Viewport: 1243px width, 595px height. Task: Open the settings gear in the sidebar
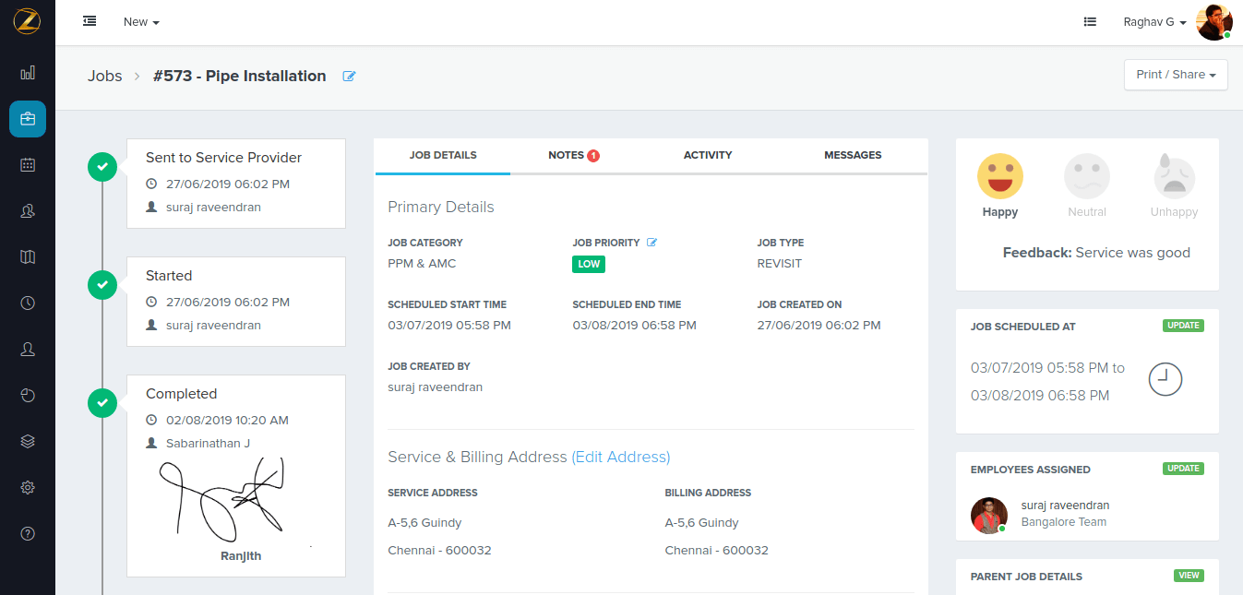pos(27,487)
